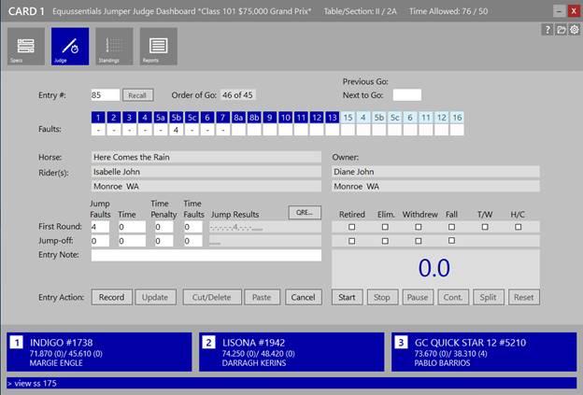The width and height of the screenshot is (583, 395).
Task: Start the timer
Action: click(x=347, y=297)
